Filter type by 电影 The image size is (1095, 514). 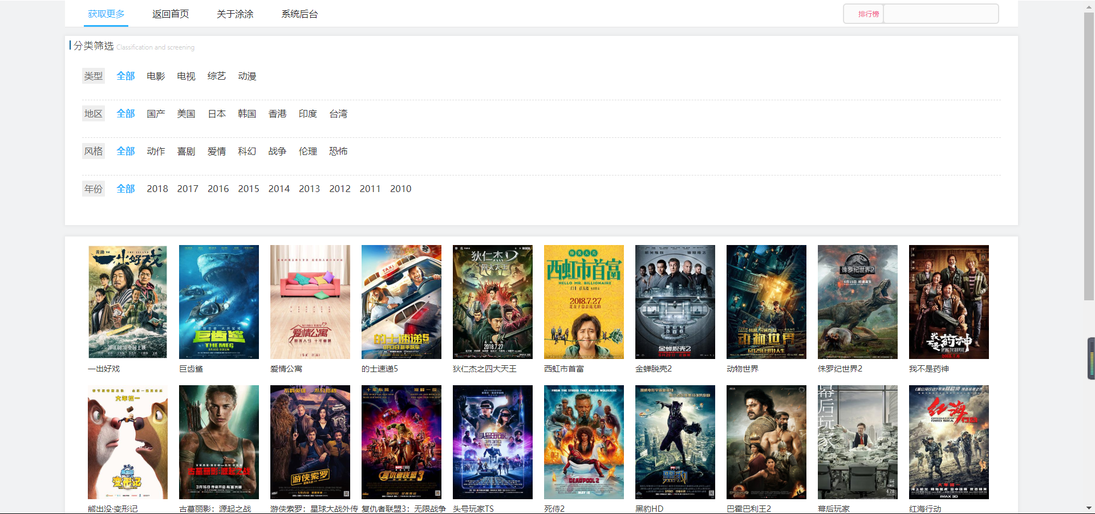[x=156, y=76]
